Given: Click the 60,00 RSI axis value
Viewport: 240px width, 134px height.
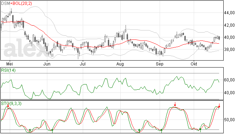Looking at the screenshot, I should [x=229, y=80].
